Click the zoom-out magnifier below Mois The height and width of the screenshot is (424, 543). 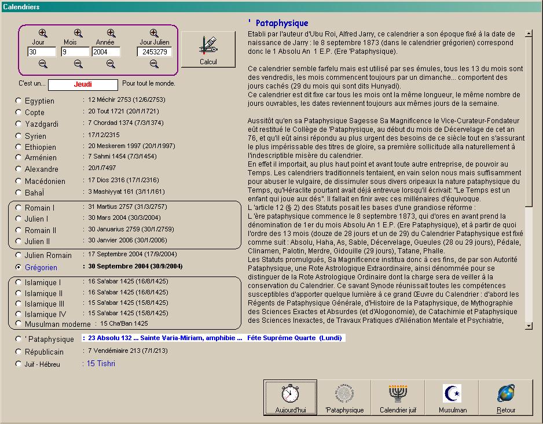click(78, 64)
